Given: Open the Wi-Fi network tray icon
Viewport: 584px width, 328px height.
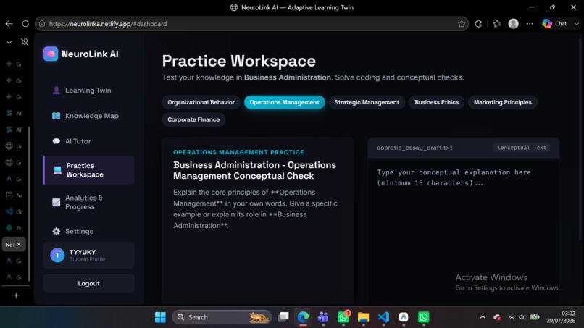Looking at the screenshot, I should coord(512,317).
